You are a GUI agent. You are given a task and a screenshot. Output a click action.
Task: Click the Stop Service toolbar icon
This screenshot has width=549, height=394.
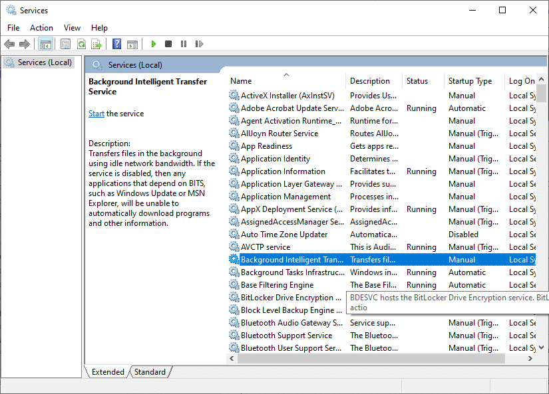[x=168, y=44]
